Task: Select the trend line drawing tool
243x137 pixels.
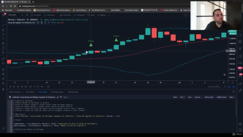Action: [x=3, y=25]
